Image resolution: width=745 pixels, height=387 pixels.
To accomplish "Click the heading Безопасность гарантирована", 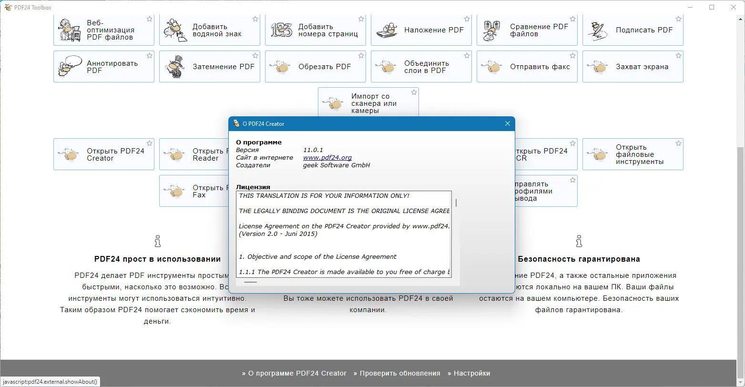I will click(579, 259).
